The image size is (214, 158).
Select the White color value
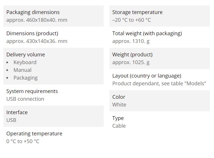119,105
